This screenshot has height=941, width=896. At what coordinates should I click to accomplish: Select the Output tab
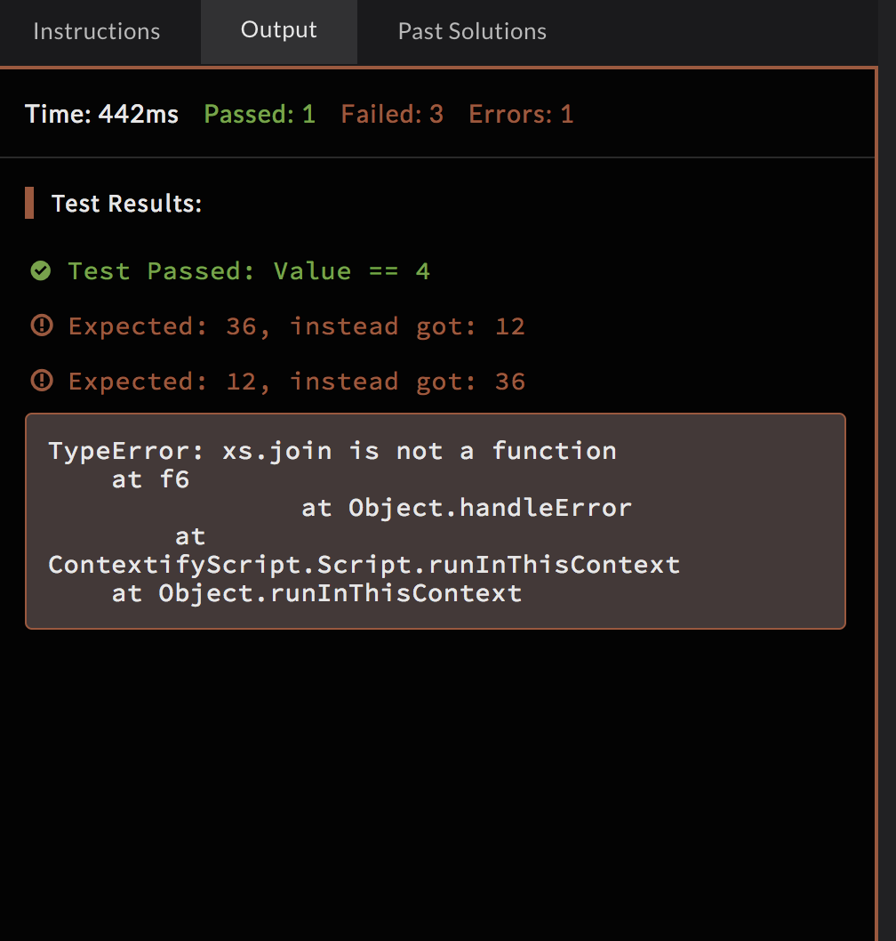(278, 30)
